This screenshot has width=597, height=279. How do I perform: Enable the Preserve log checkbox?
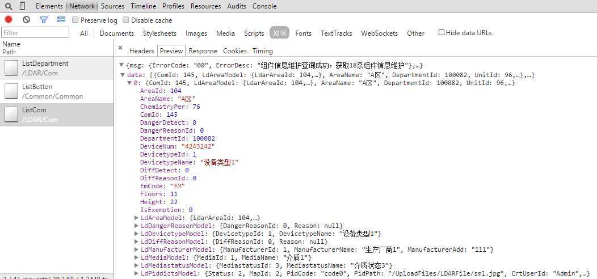(x=75, y=20)
